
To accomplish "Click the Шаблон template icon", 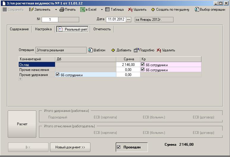I will click(x=90, y=50).
